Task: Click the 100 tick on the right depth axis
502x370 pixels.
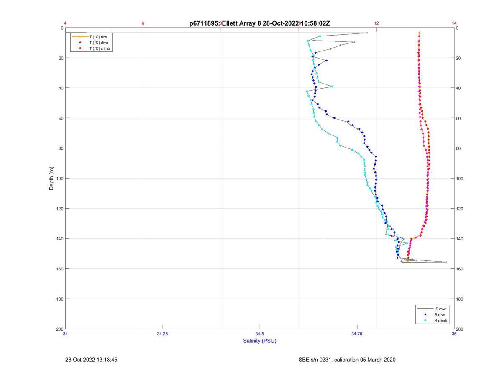Action: click(x=460, y=179)
